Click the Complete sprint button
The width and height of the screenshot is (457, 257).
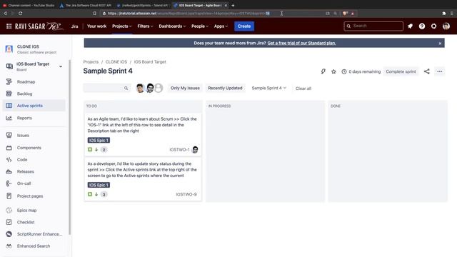pyautogui.click(x=401, y=71)
